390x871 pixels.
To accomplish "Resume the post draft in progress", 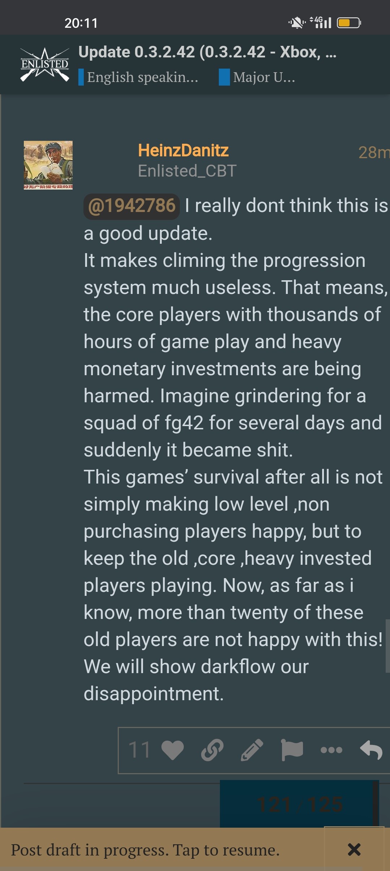I will (145, 850).
